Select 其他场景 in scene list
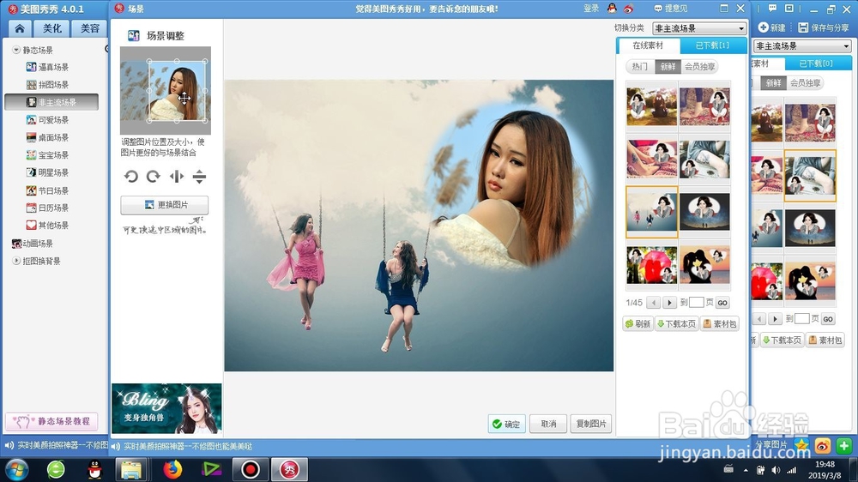858x482 pixels. tap(47, 225)
